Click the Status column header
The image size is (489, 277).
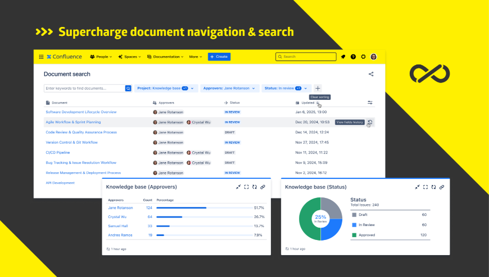pyautogui.click(x=232, y=103)
